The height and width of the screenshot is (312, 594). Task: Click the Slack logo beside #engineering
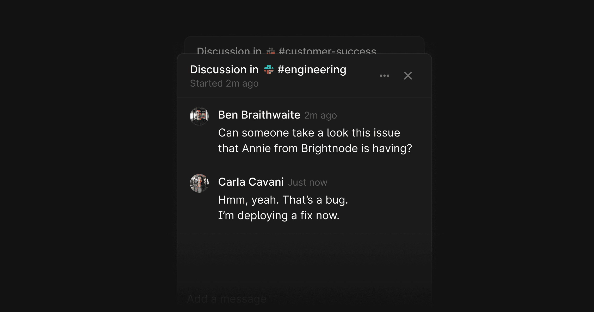269,70
